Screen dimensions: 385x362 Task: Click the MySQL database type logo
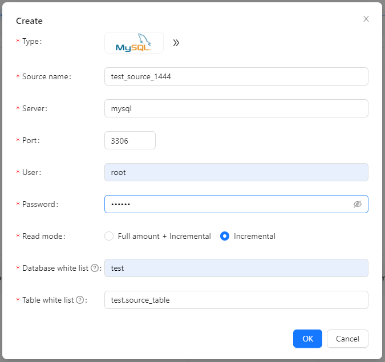(x=133, y=43)
